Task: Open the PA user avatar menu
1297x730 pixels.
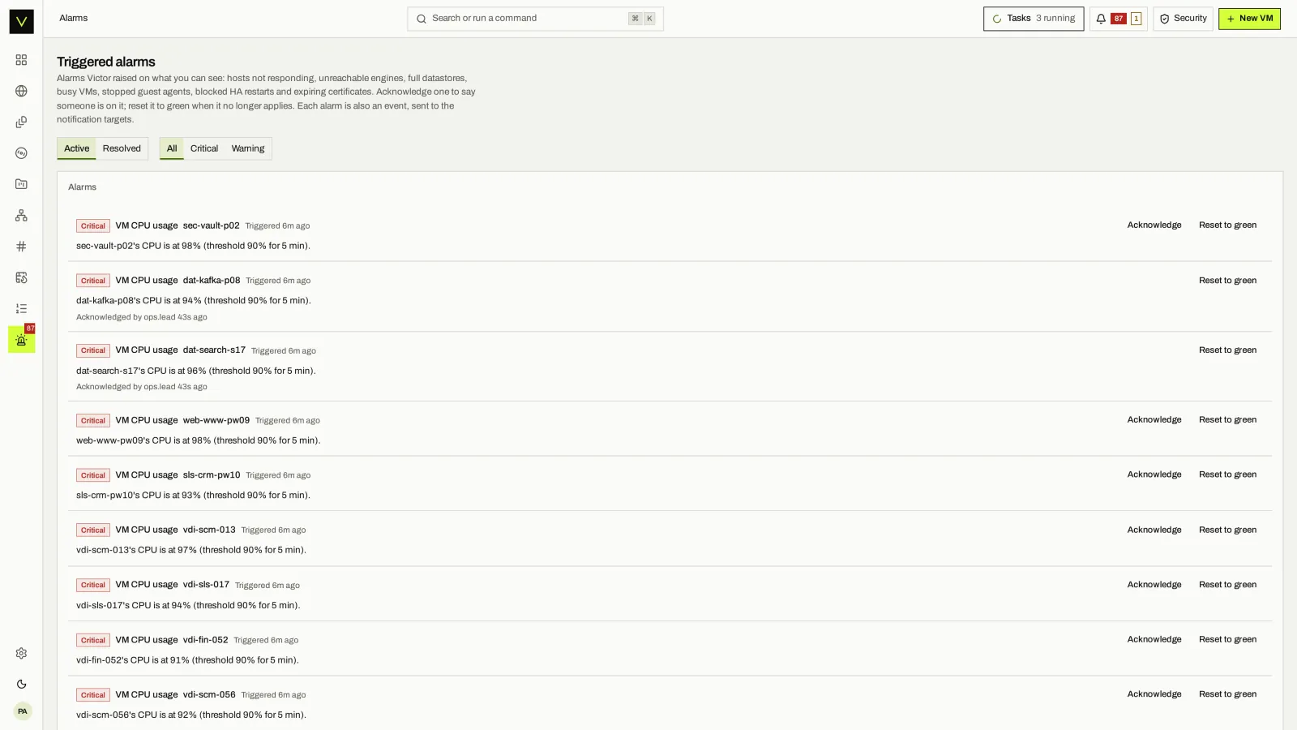Action: [22, 711]
